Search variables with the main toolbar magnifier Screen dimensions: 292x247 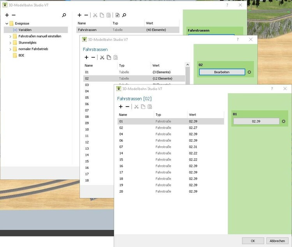(124, 15)
